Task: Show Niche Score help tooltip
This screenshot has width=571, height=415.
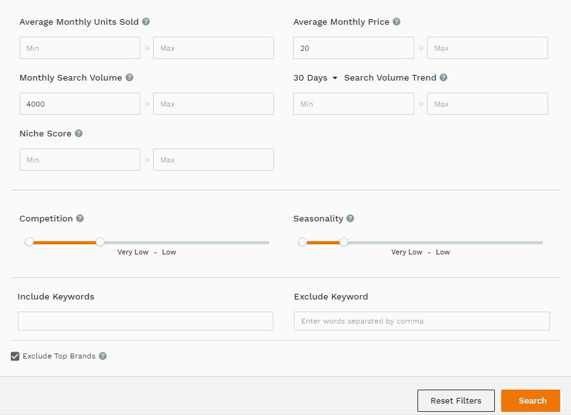Action: (x=79, y=133)
